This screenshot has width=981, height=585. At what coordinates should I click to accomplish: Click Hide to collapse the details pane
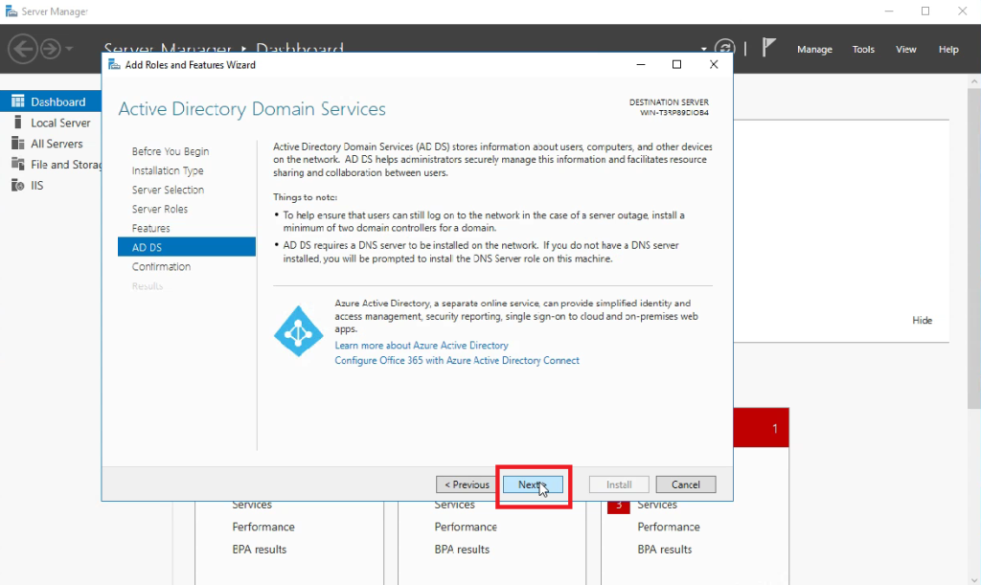click(x=922, y=320)
